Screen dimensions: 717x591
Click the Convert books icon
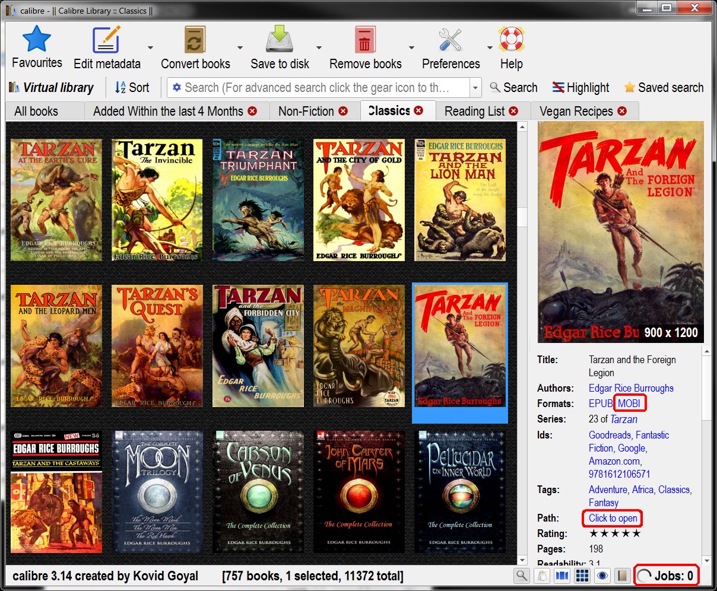[x=195, y=39]
